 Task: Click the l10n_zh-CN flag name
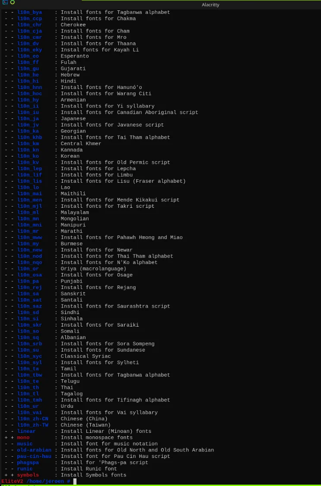click(33, 419)
